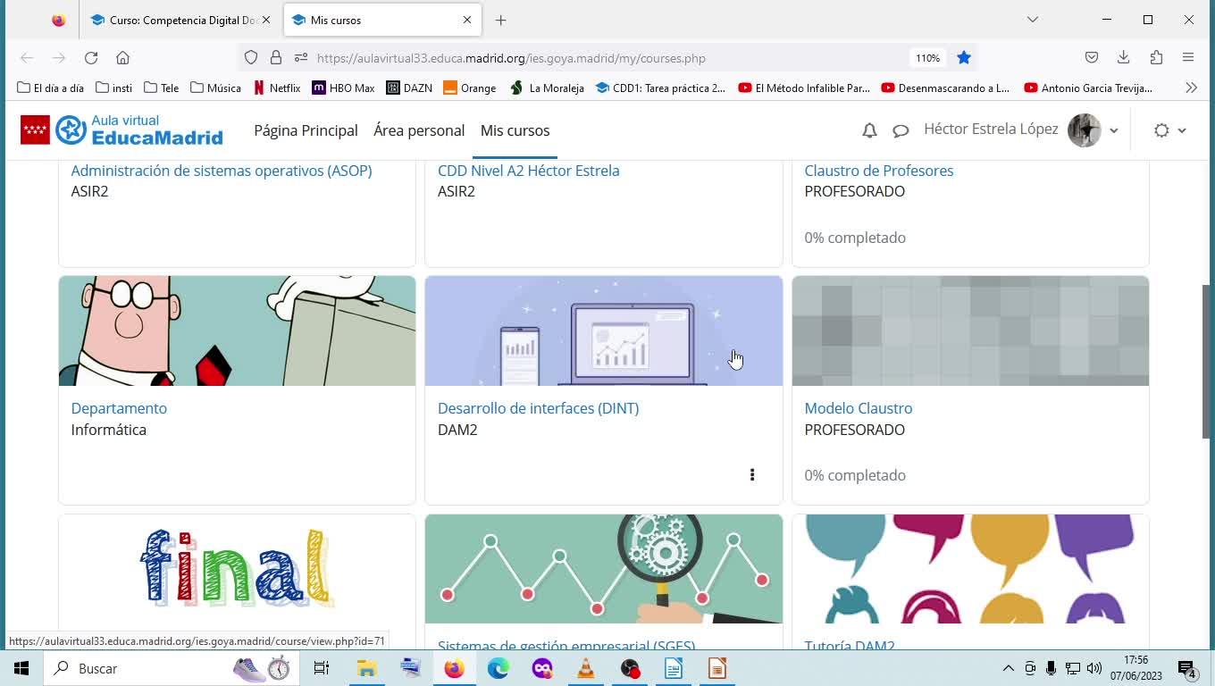Open the Firefox application menu
The height and width of the screenshot is (686, 1215).
tap(1188, 58)
